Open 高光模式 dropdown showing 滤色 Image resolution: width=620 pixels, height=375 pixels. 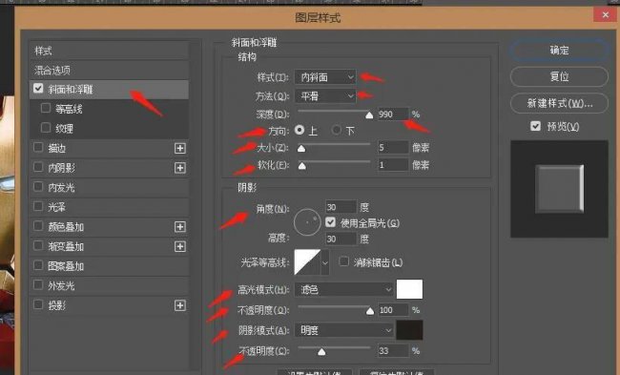[x=344, y=290]
